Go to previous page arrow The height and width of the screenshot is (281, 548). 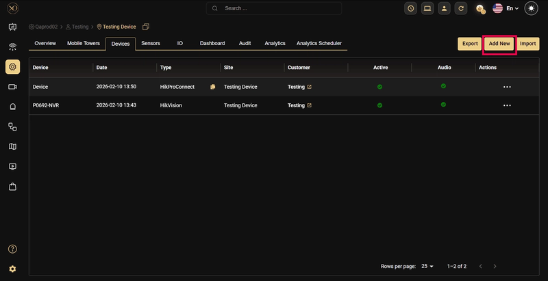[x=481, y=267]
